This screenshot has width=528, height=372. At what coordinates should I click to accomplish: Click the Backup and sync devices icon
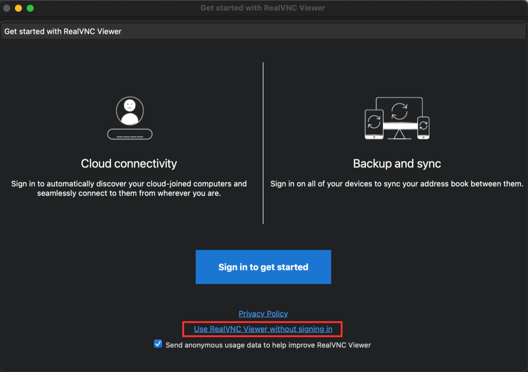click(397, 118)
